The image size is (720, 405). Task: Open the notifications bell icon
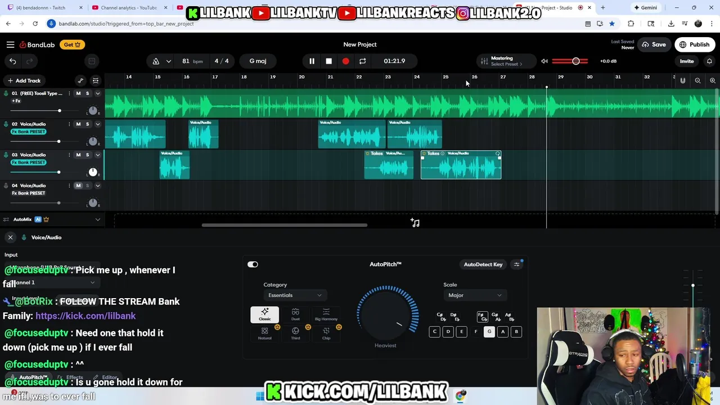coord(709,61)
